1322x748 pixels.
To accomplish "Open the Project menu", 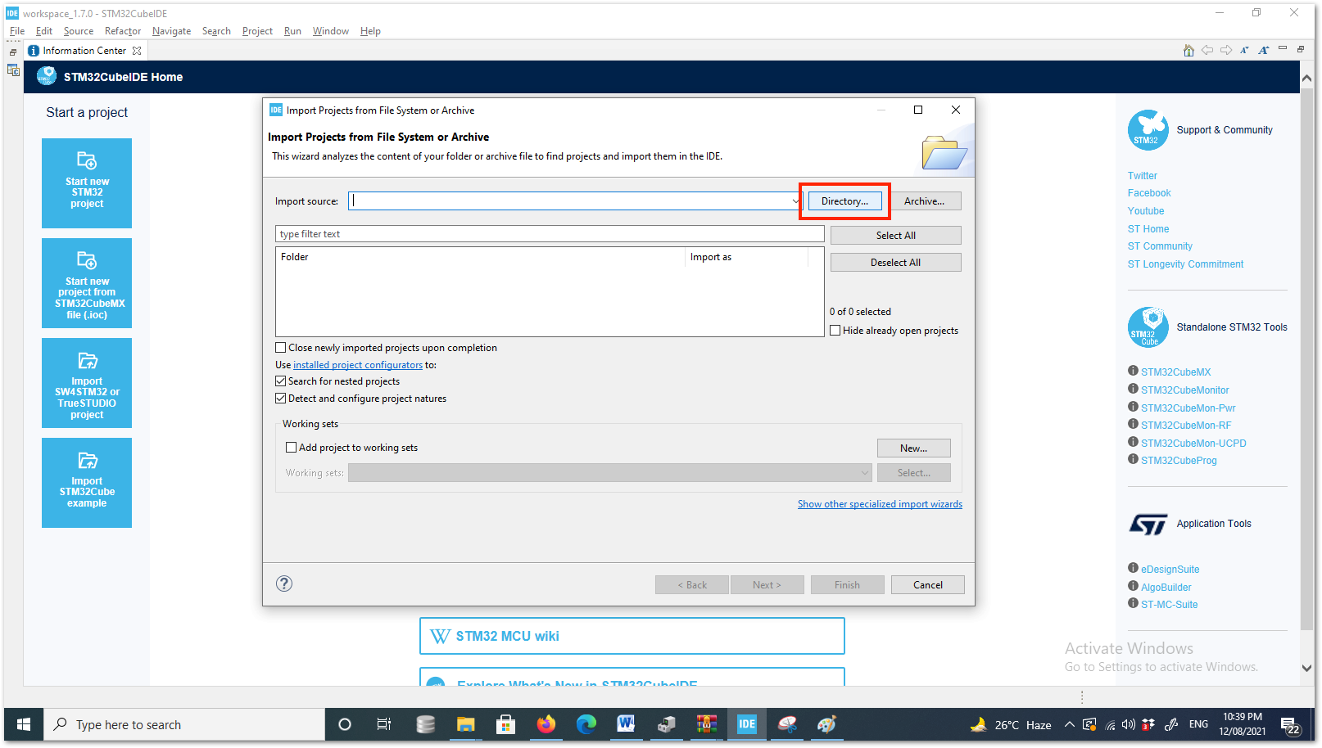I will (257, 31).
